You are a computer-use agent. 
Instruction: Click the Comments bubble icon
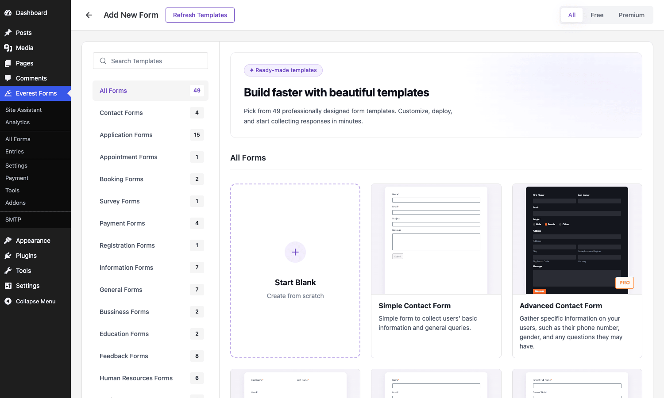pyautogui.click(x=8, y=78)
